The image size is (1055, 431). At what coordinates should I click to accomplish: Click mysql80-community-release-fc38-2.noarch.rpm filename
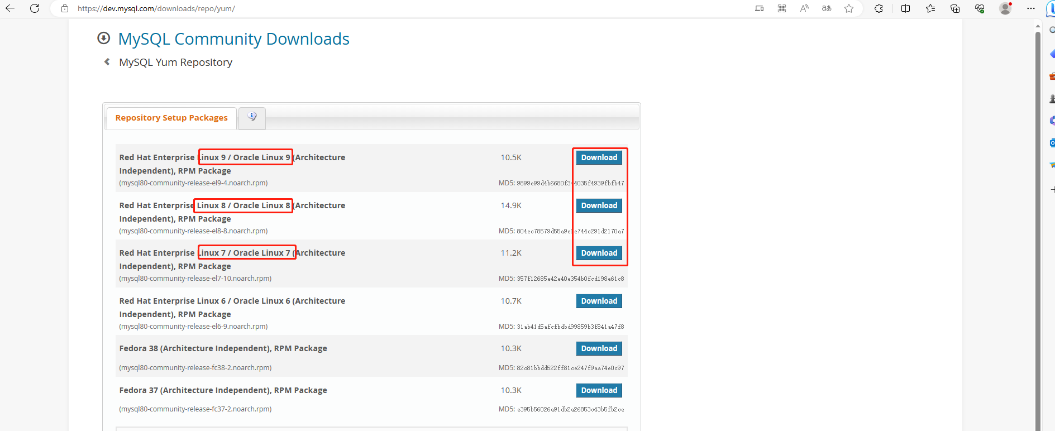(195, 368)
